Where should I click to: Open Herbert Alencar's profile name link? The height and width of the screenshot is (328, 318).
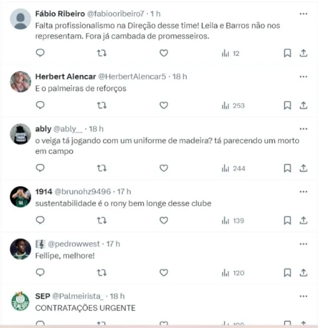click(64, 76)
